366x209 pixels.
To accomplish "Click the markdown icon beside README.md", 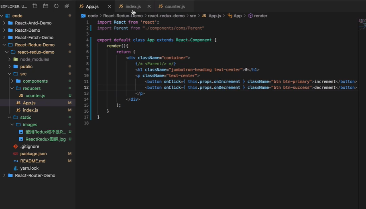I will pos(16,161).
